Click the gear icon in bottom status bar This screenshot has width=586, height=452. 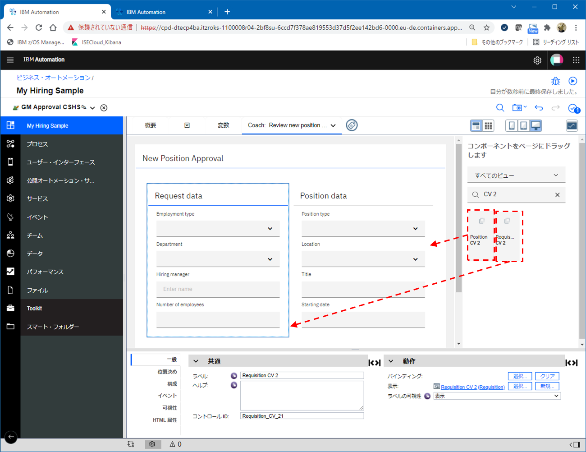point(152,444)
